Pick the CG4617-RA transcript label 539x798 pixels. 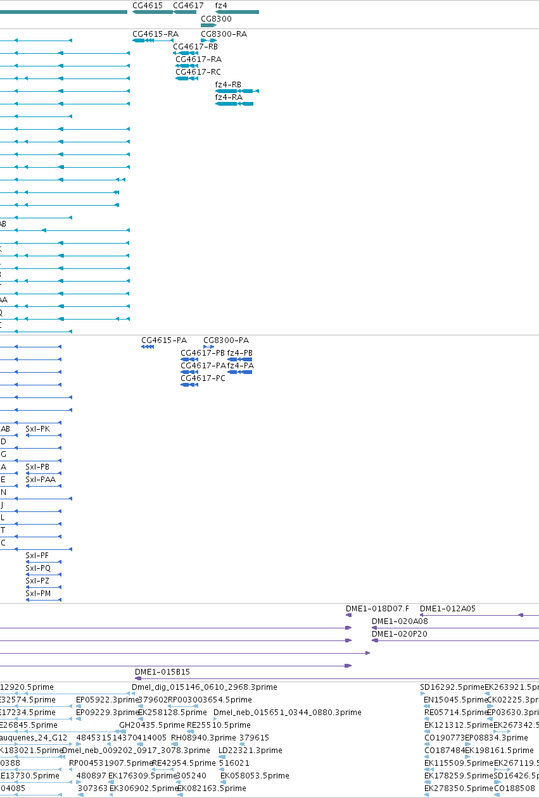point(198,59)
